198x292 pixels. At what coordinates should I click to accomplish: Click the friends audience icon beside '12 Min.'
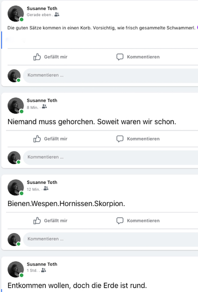pos(46,188)
